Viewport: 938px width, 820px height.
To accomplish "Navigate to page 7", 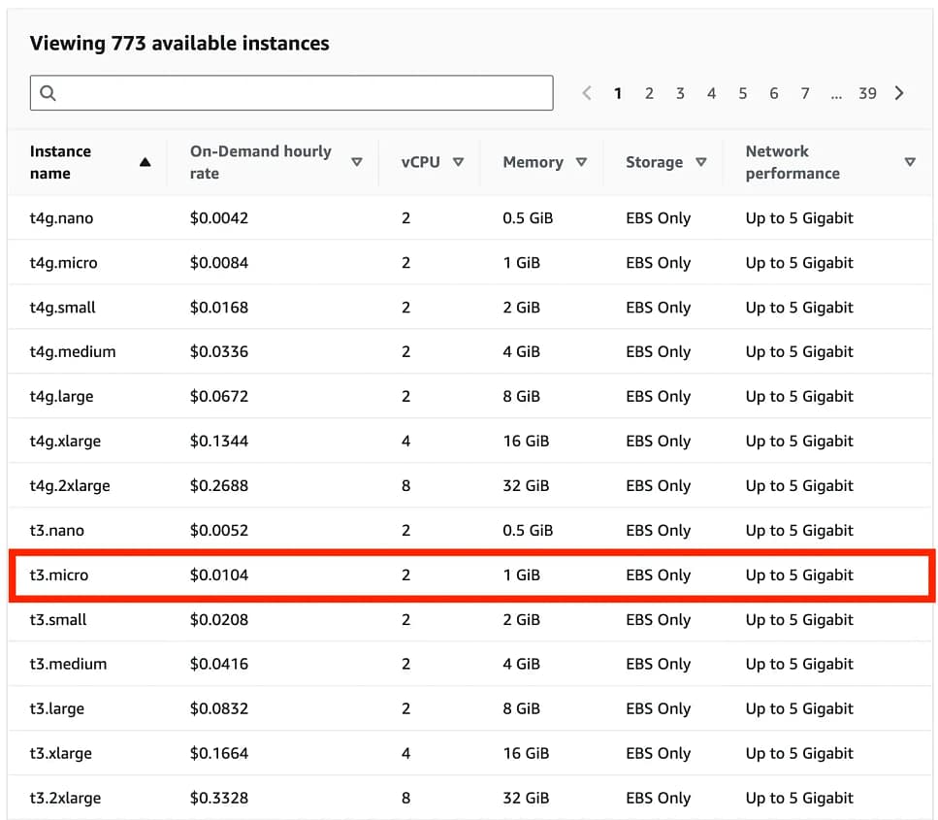I will tap(804, 93).
